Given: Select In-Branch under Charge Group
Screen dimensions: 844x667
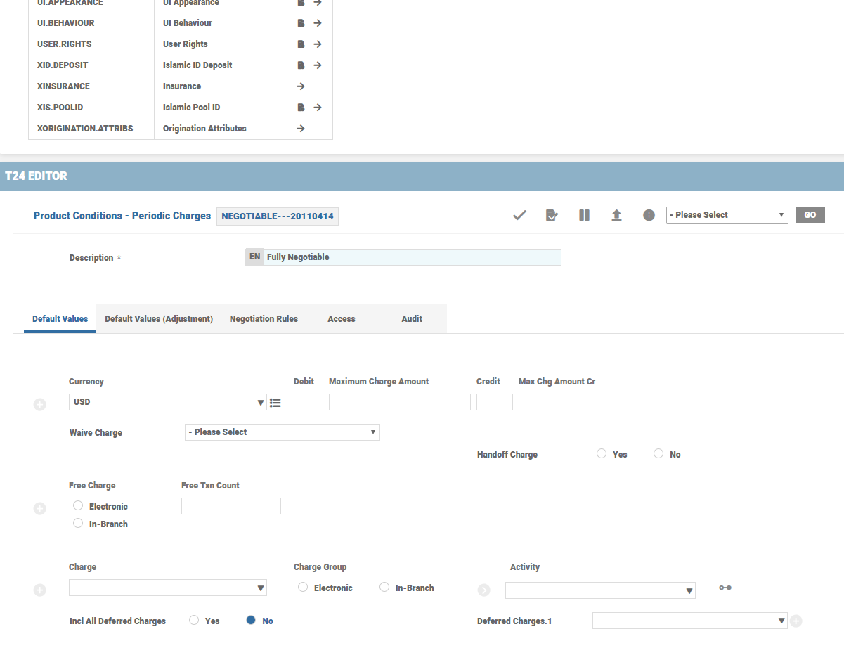Looking at the screenshot, I should pyautogui.click(x=384, y=588).
